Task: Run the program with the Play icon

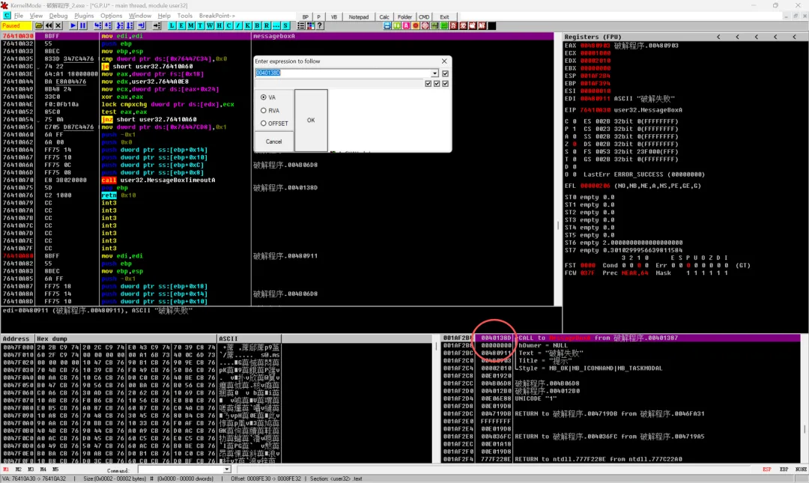Action: click(73, 25)
